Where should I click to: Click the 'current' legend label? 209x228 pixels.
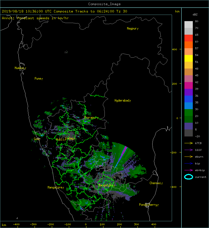tap(201, 177)
